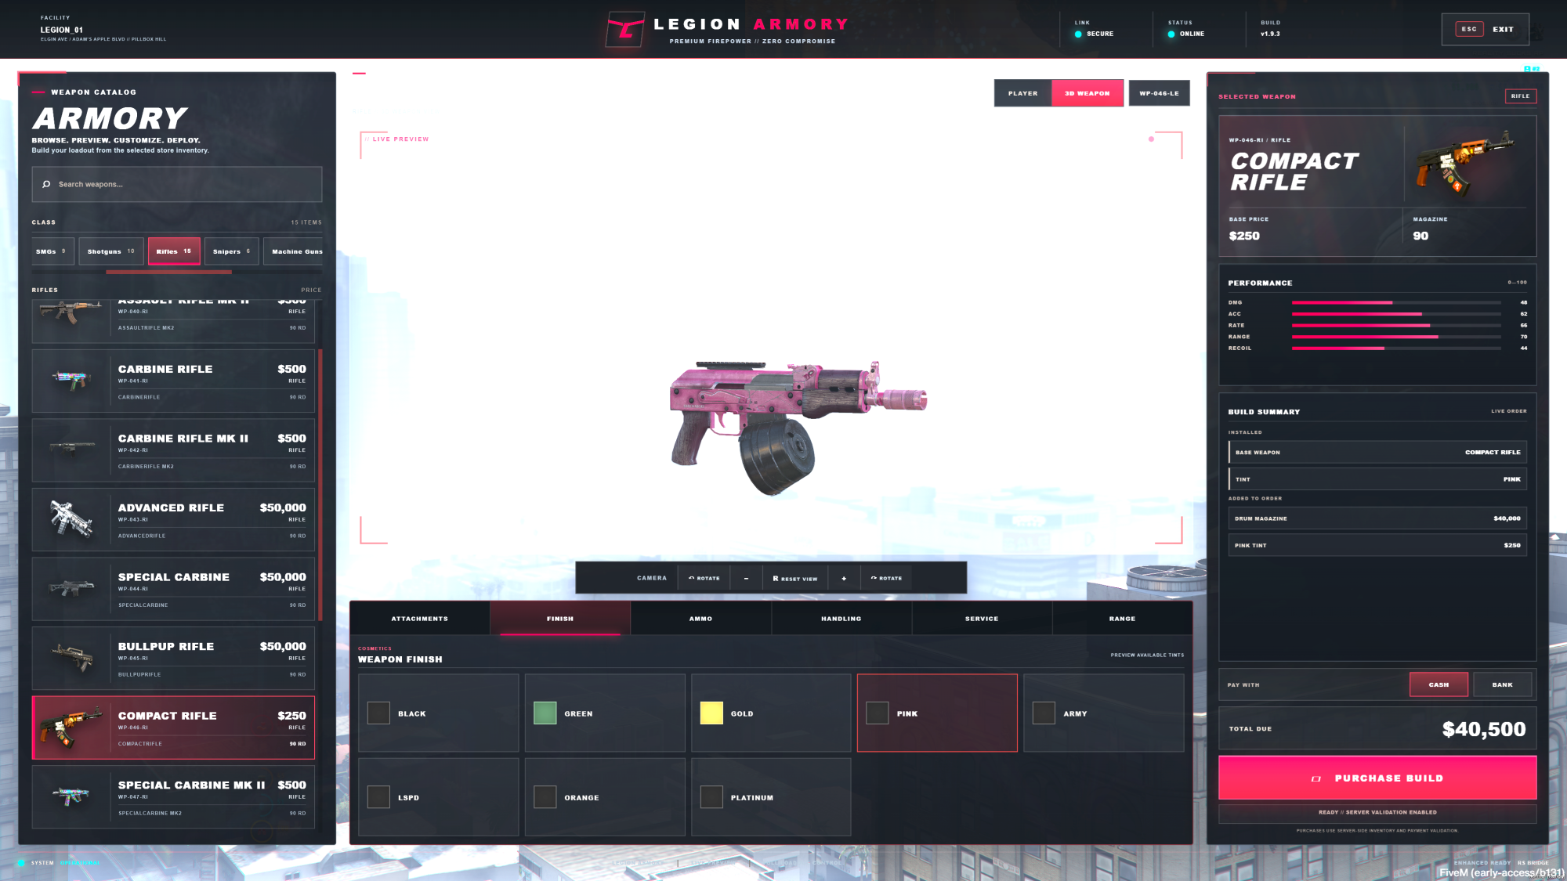Click the Special Carbine weapon image

point(71,587)
